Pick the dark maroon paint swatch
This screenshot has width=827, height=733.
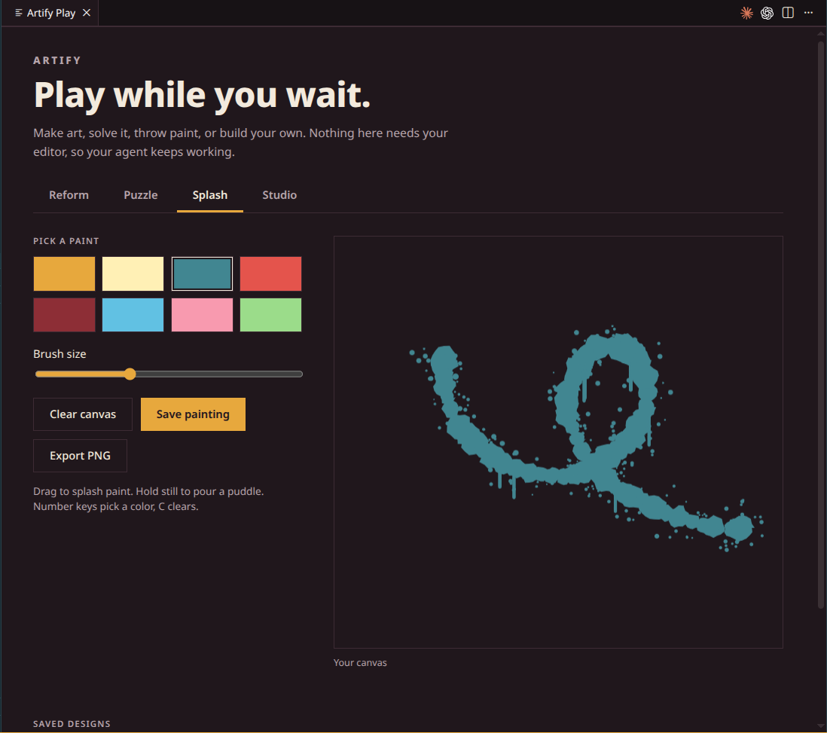pos(64,315)
